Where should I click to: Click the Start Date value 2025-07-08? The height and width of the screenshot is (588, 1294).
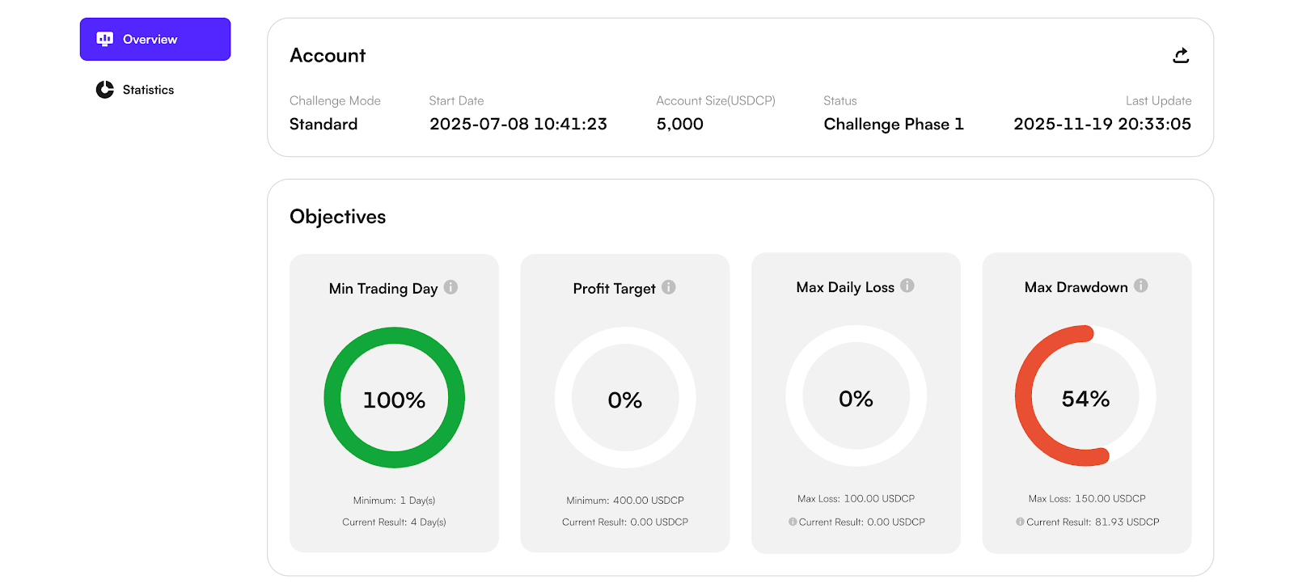coord(518,124)
